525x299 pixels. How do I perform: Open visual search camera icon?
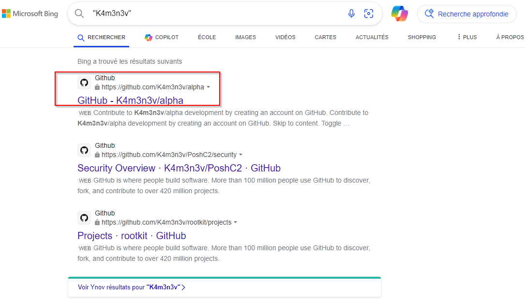[369, 14]
